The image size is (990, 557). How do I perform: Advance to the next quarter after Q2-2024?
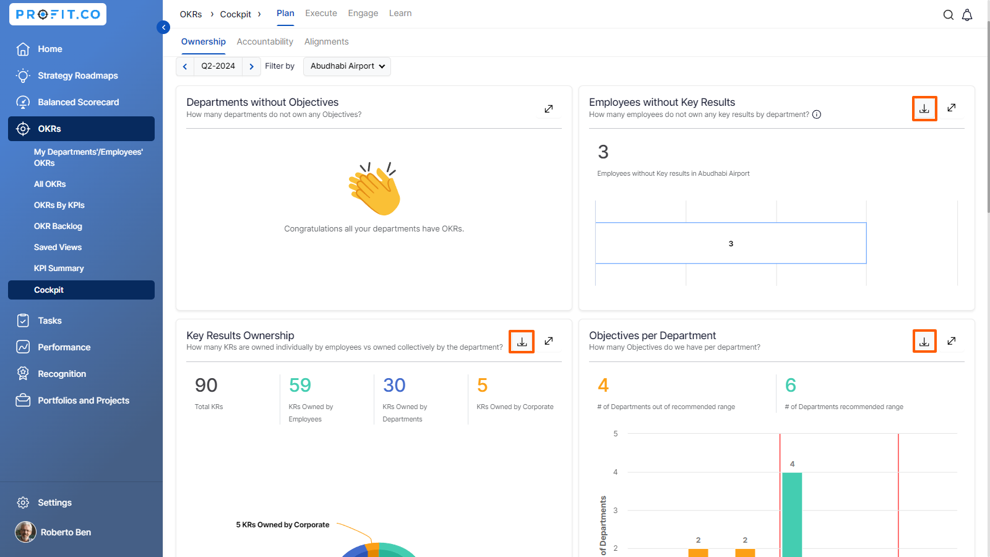251,66
